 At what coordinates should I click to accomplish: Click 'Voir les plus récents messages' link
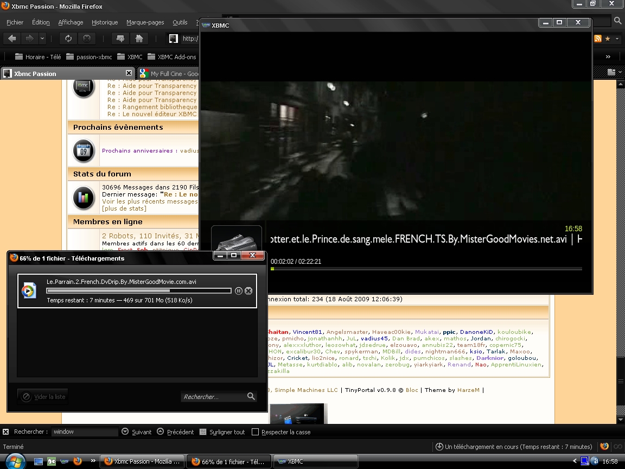(150, 201)
